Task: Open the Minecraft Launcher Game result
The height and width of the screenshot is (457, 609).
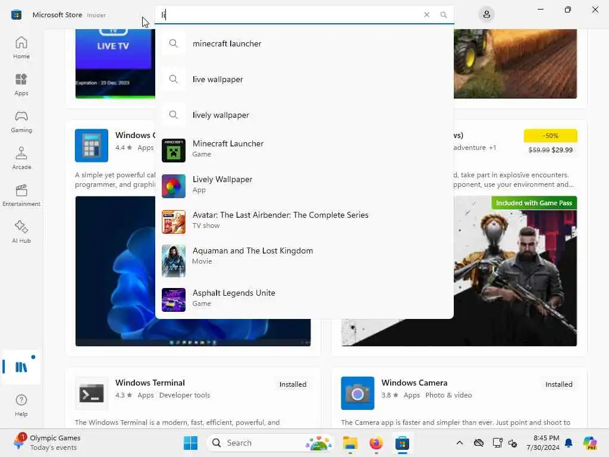Action: coord(304,149)
